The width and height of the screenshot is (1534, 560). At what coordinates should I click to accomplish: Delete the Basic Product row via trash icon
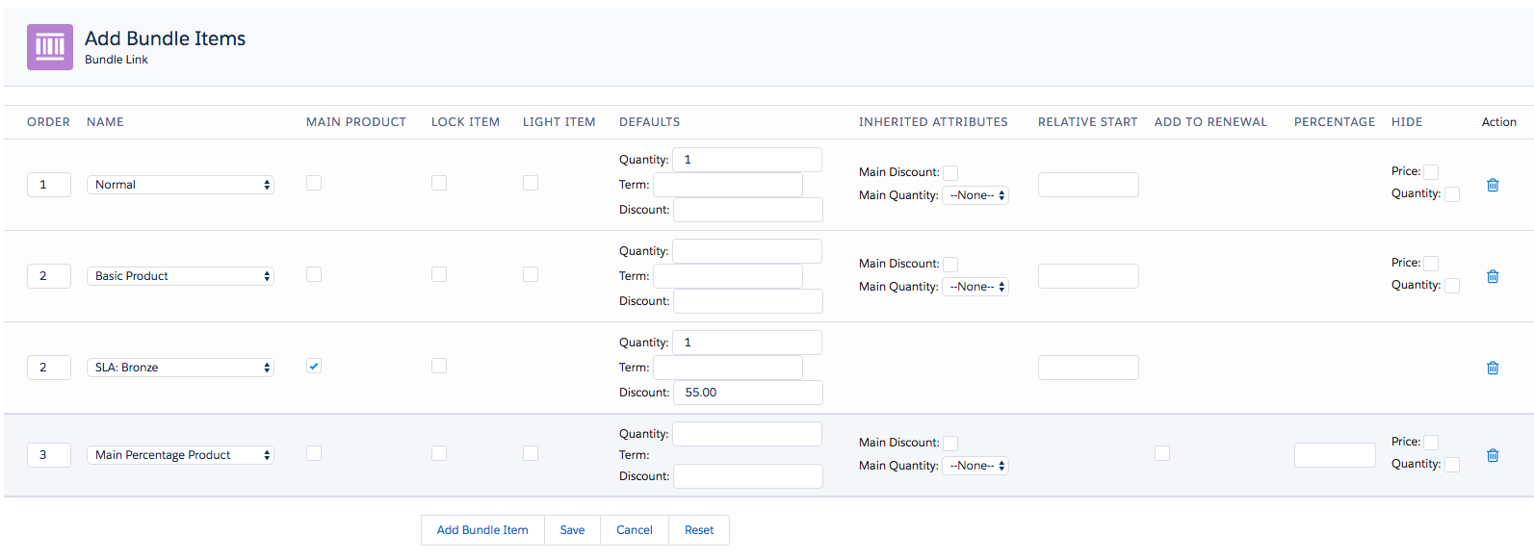pyautogui.click(x=1493, y=276)
